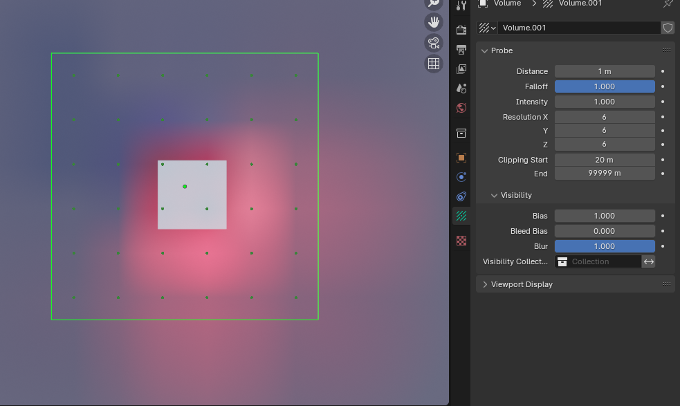This screenshot has height=406, width=680.
Task: Animate Distance property dot
Action: 663,71
